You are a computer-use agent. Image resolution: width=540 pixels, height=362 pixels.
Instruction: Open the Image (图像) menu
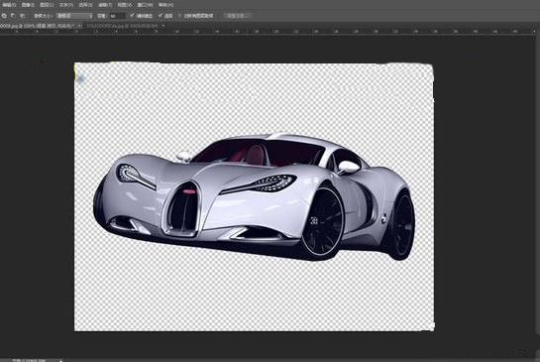pos(28,5)
